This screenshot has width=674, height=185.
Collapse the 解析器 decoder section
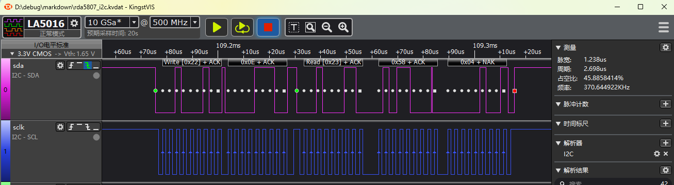point(557,143)
